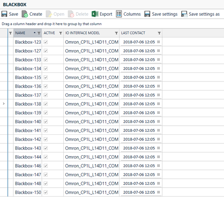Toggle the Active checkbox for Blackbox-148
The height and width of the screenshot is (201, 224).
pos(46,183)
